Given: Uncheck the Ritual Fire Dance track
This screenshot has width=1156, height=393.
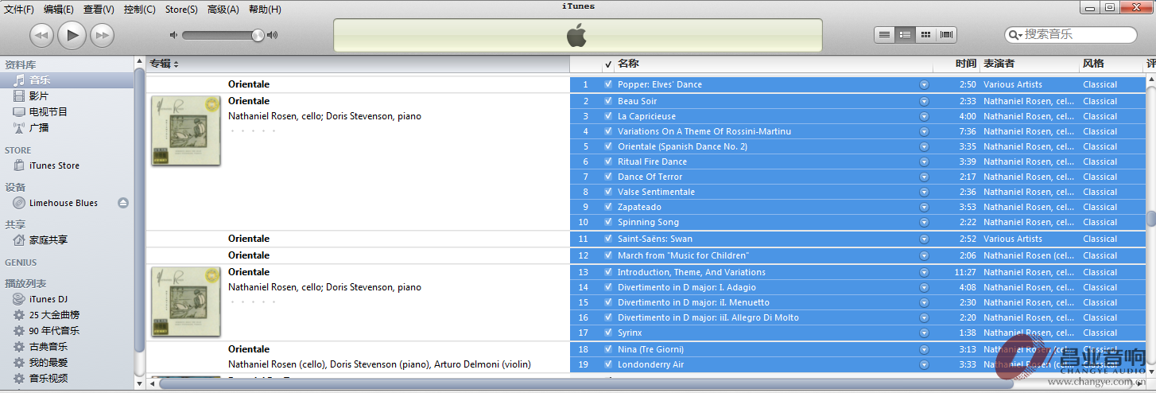Looking at the screenshot, I should coord(608,161).
